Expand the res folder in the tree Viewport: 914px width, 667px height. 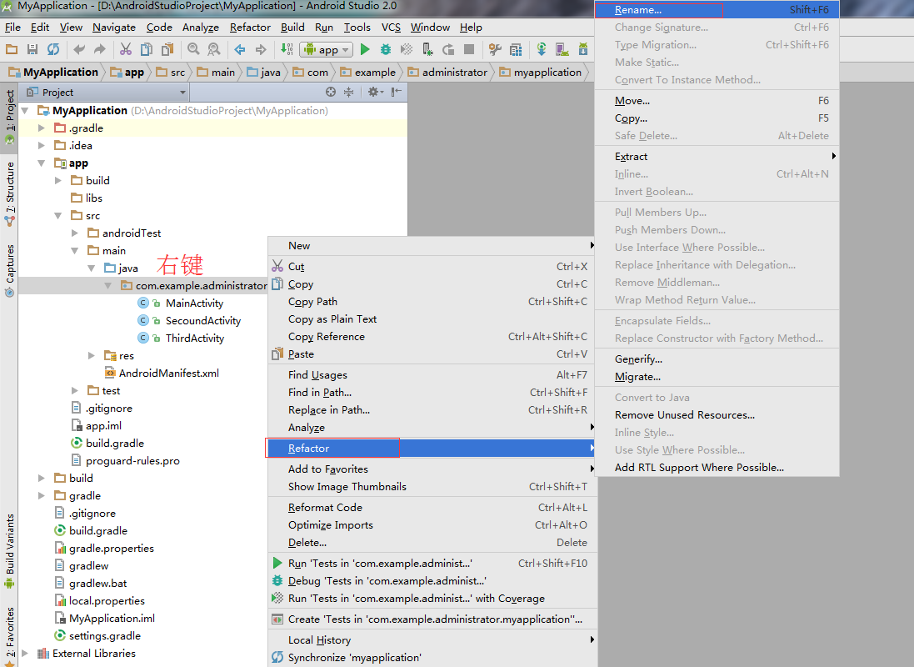coord(92,356)
